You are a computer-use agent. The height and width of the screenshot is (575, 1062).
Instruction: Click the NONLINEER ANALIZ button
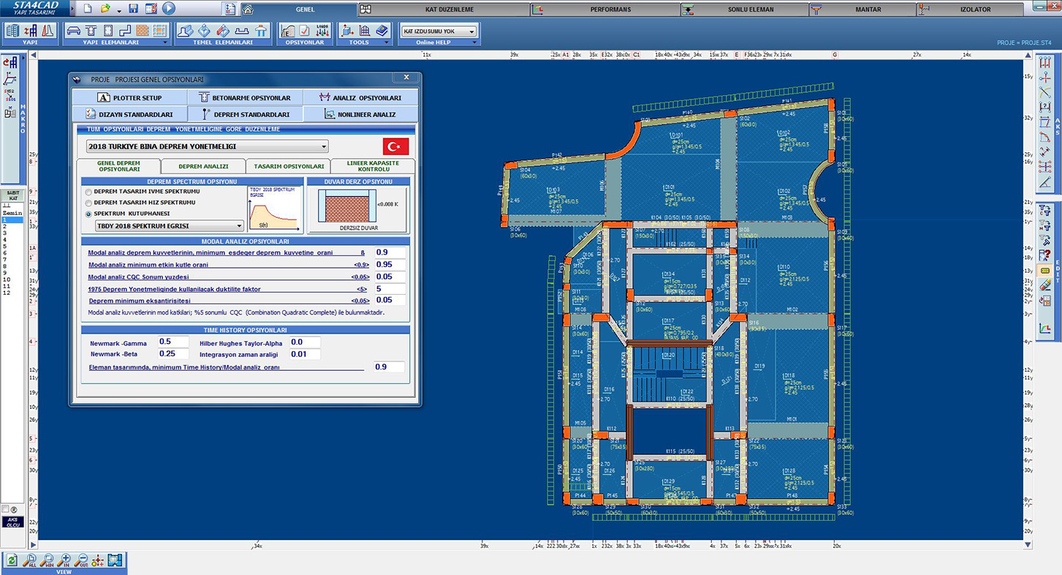[360, 114]
